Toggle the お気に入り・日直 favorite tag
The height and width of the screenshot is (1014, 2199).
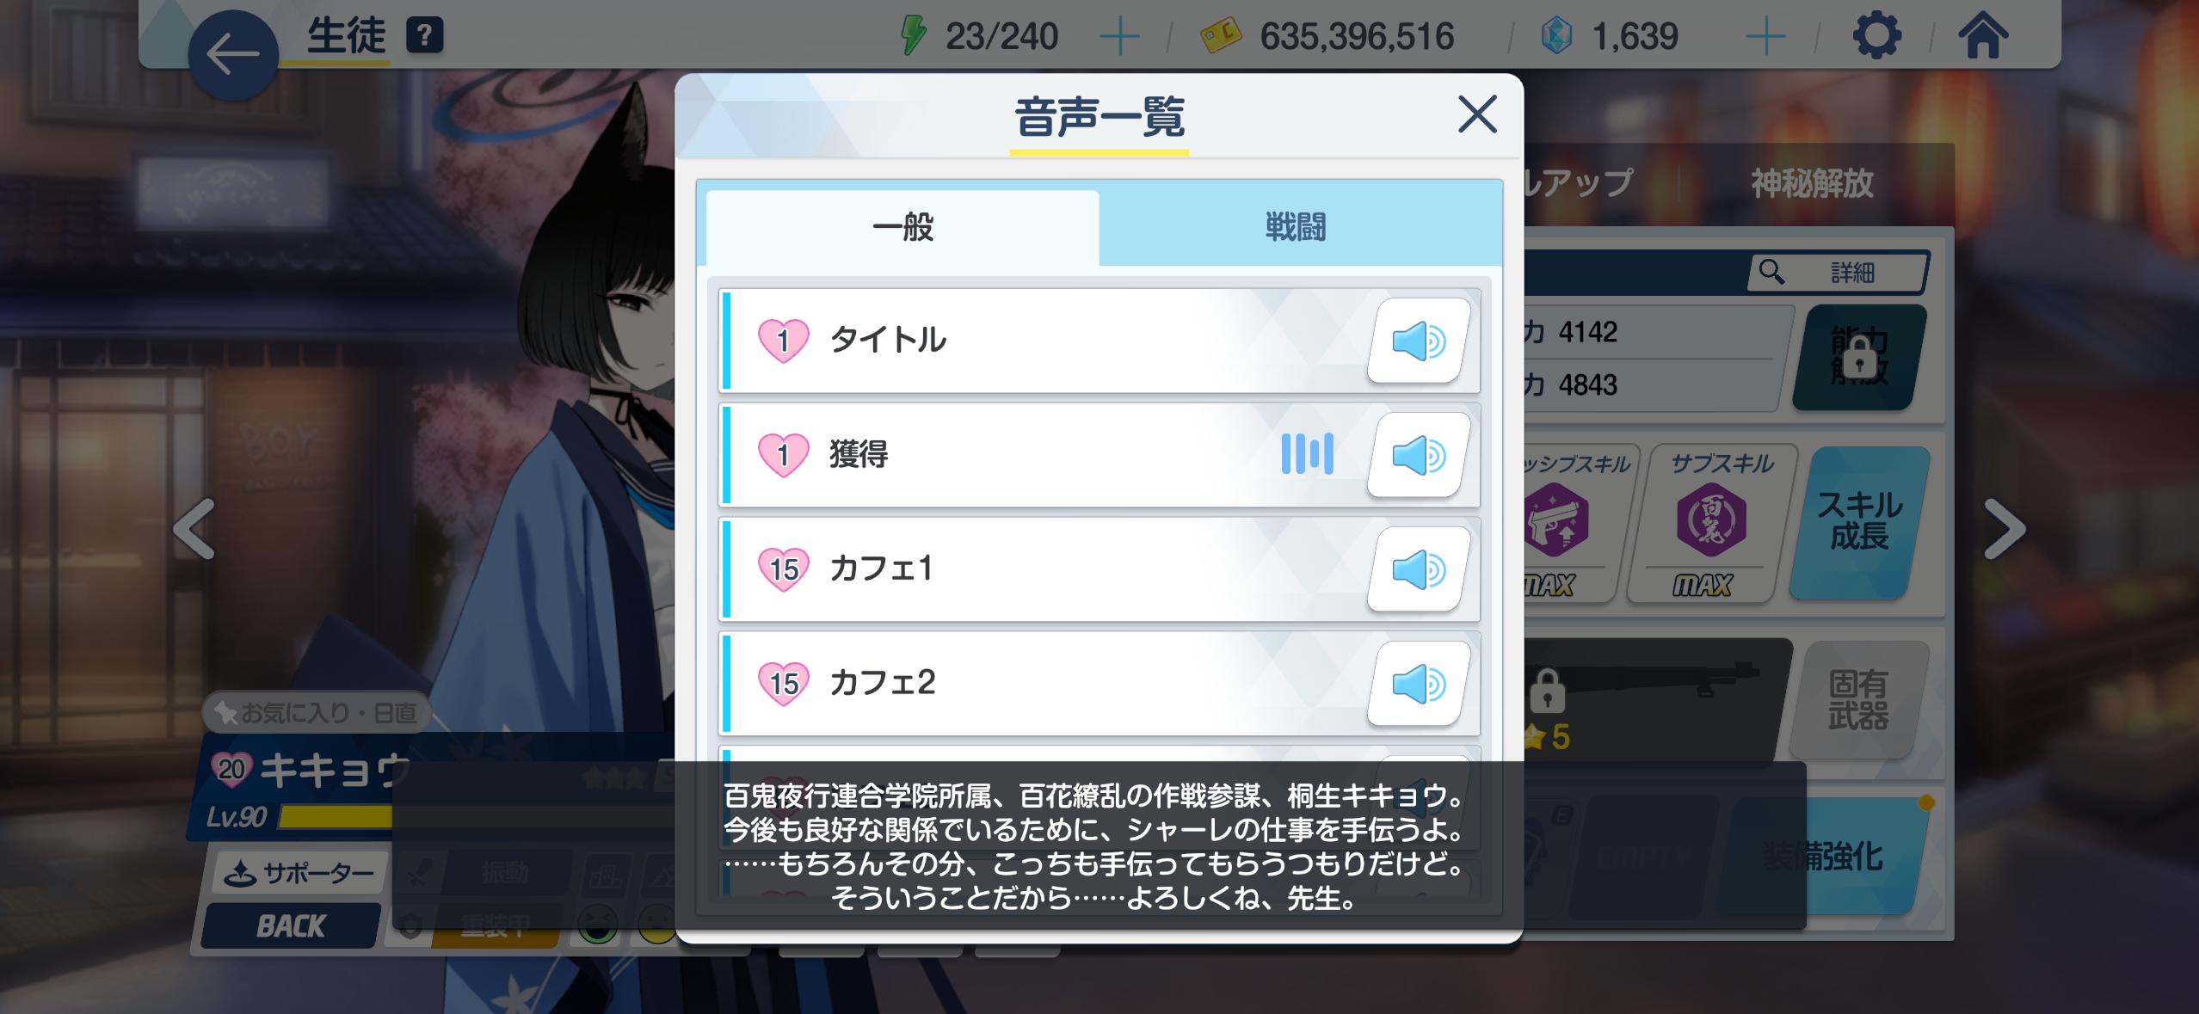317,712
